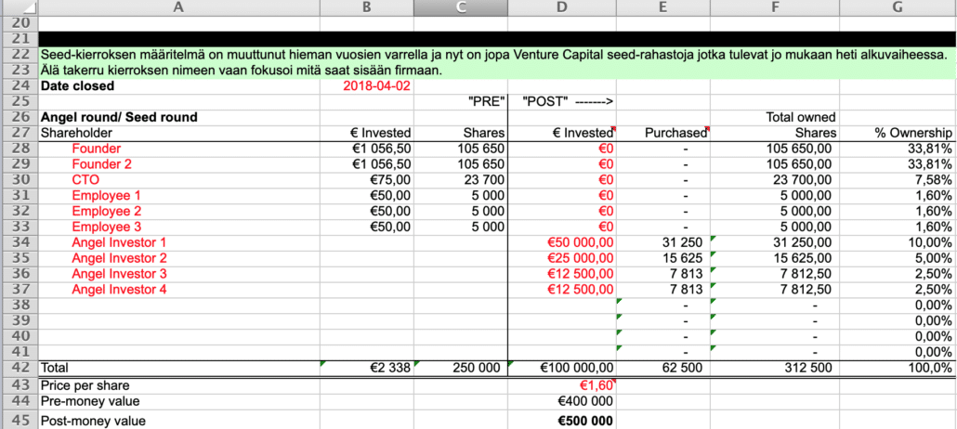Select the "Founder 2" name cell
The width and height of the screenshot is (957, 429).
click(178, 164)
